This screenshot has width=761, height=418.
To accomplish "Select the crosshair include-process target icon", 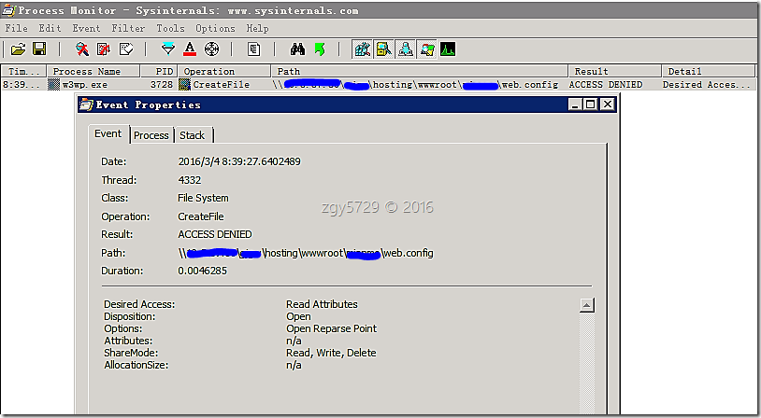I will click(x=211, y=49).
